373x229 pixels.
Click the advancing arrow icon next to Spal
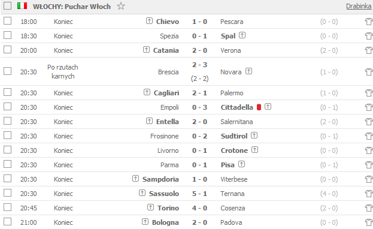click(x=242, y=35)
